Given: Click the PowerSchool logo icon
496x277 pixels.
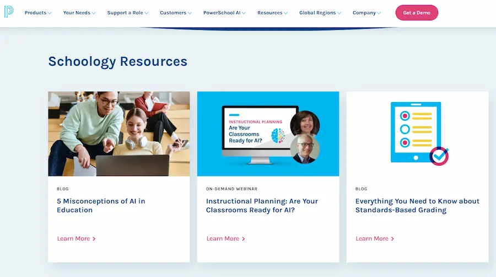Looking at the screenshot, I should coord(9,12).
